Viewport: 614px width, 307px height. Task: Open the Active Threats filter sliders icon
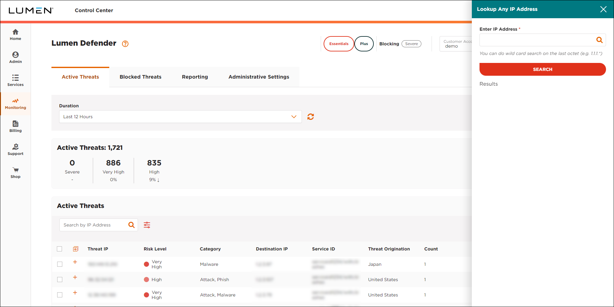pyautogui.click(x=147, y=225)
